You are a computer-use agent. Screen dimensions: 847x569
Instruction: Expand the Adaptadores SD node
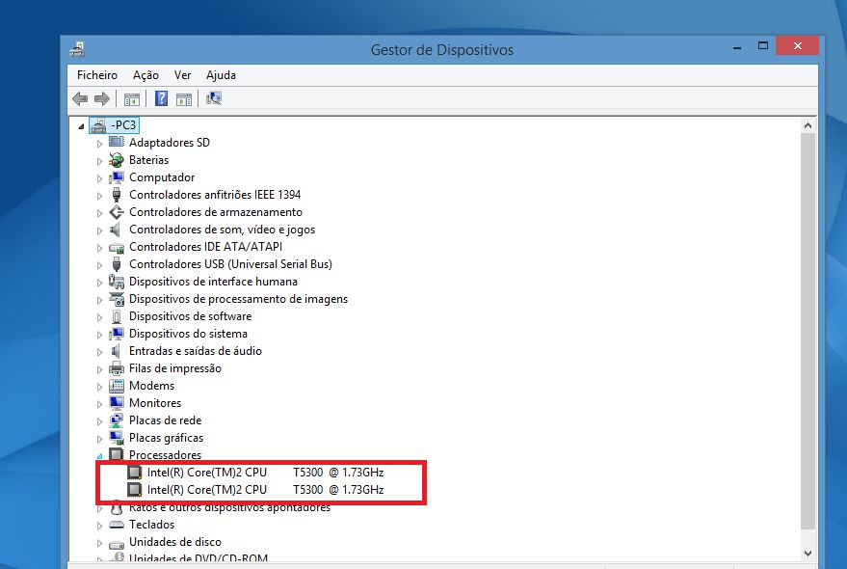click(x=99, y=144)
